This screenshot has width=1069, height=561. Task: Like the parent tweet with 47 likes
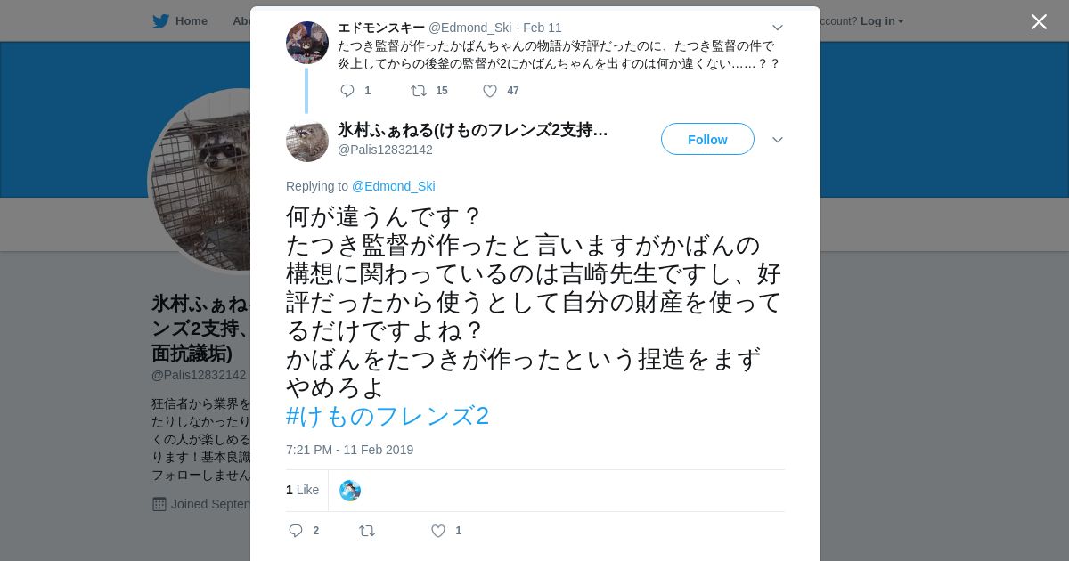tap(490, 91)
